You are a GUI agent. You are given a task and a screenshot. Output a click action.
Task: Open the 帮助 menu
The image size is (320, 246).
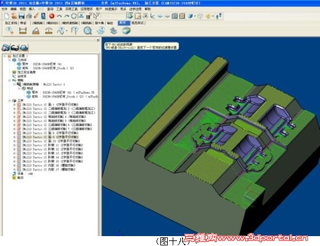click(x=147, y=9)
